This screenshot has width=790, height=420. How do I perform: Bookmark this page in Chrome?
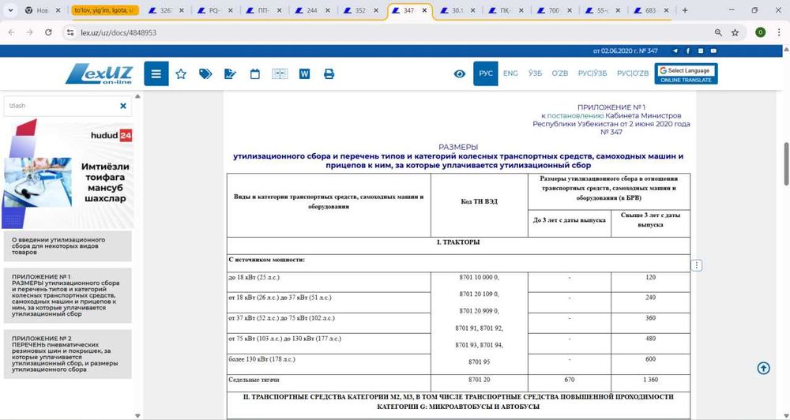(x=735, y=32)
